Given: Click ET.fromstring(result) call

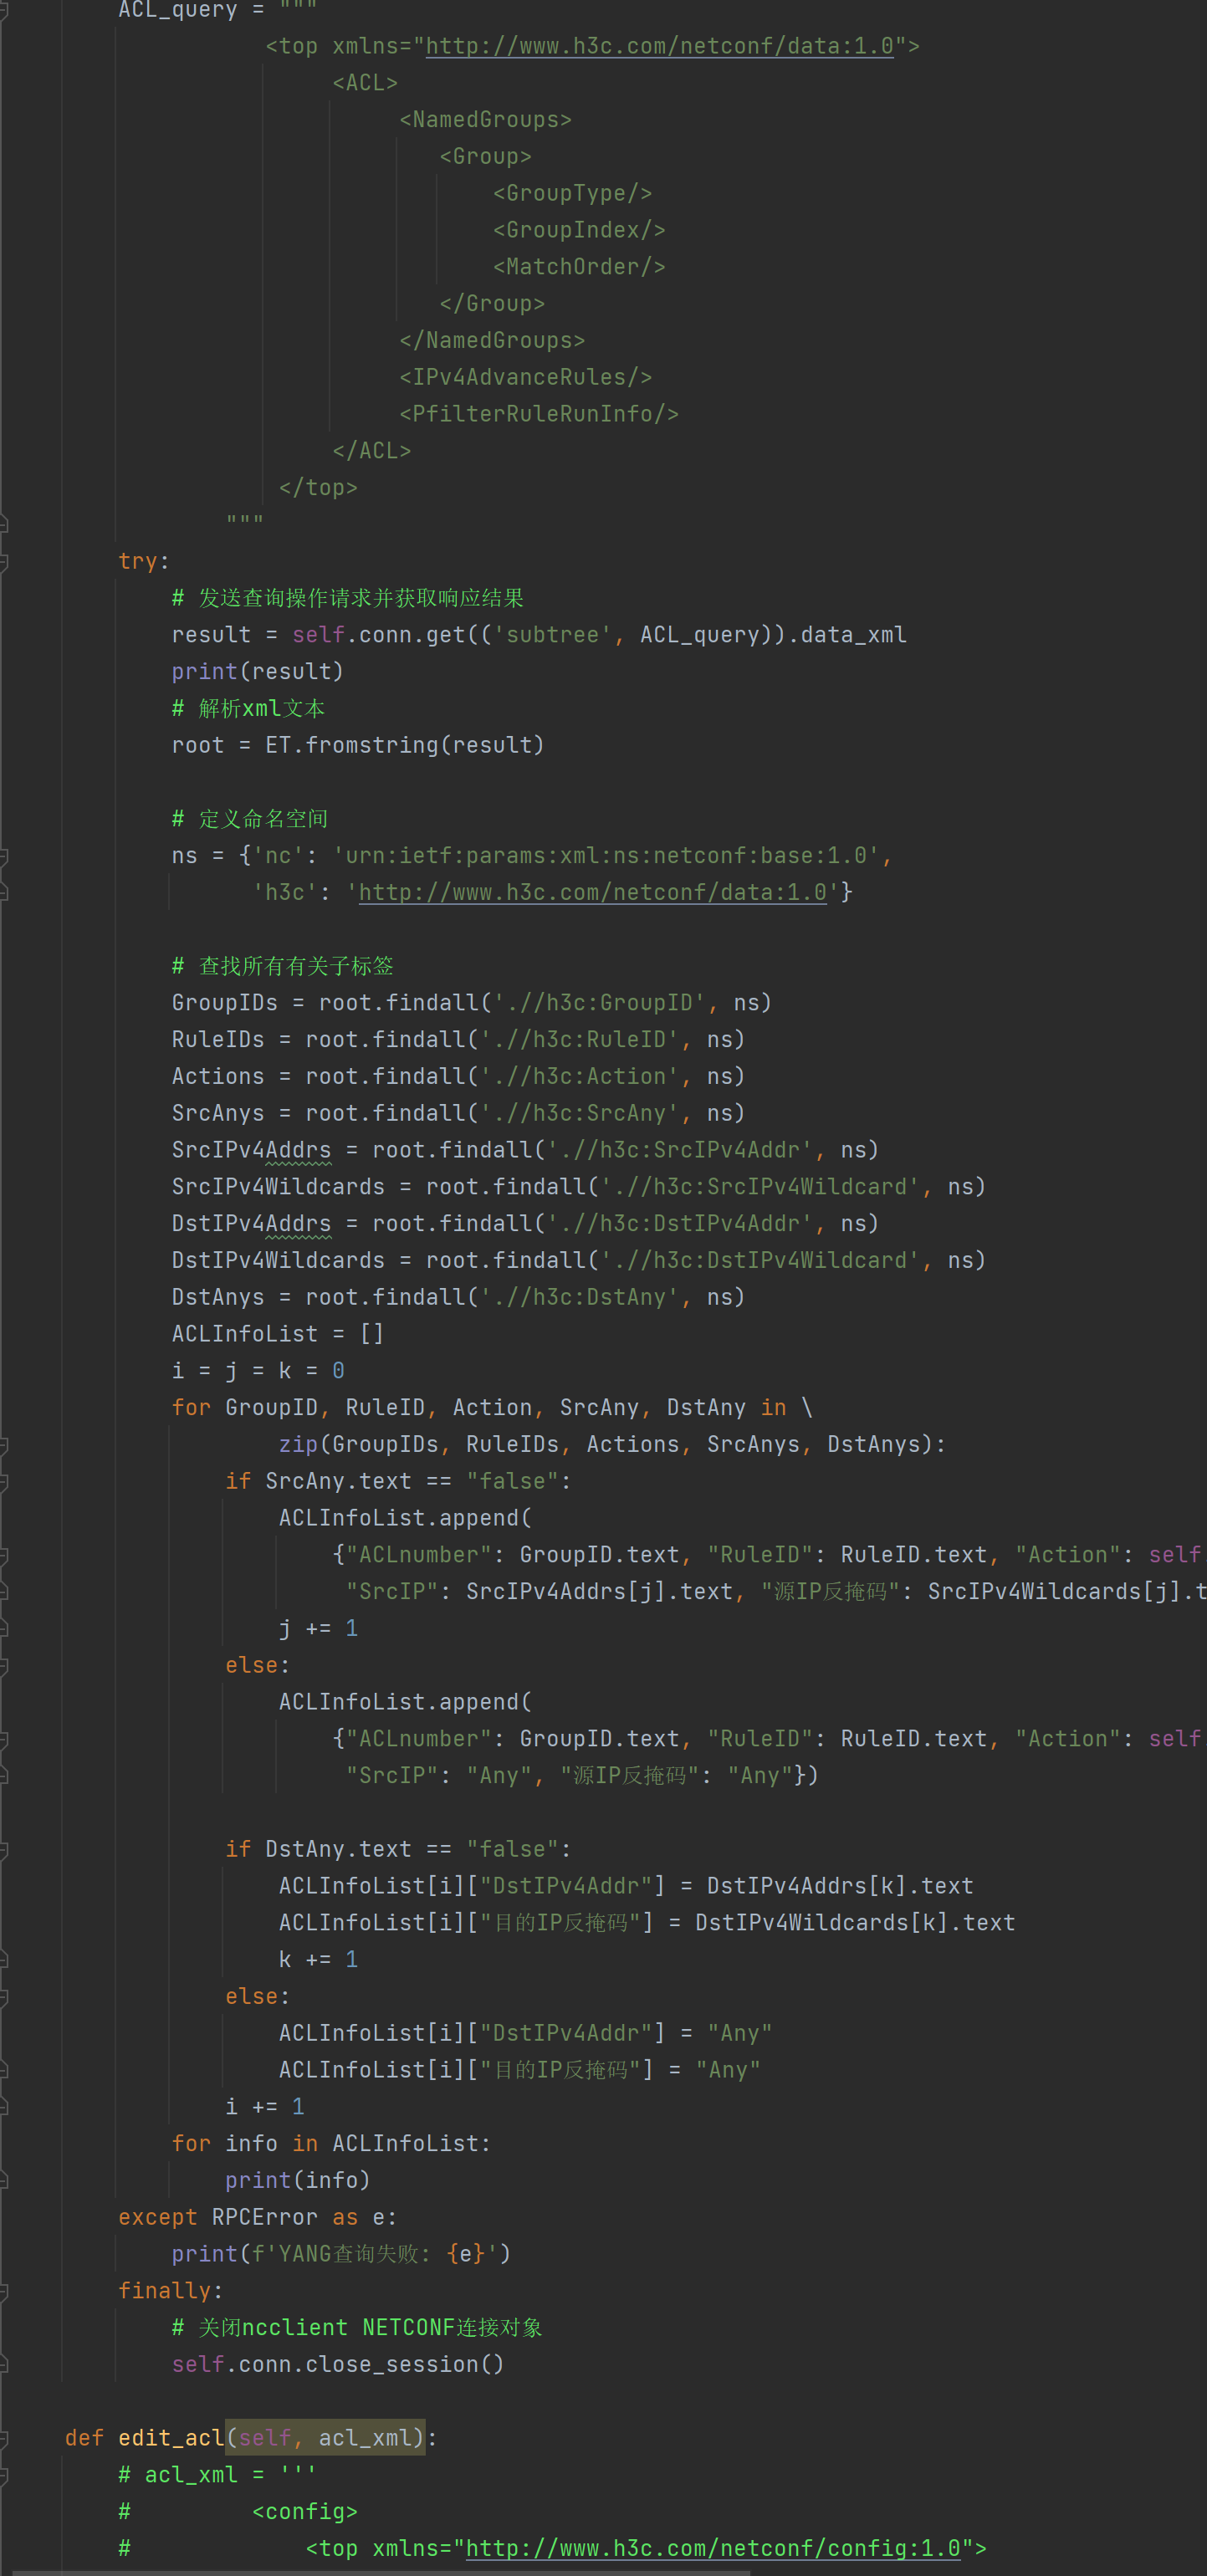Looking at the screenshot, I should 404,745.
